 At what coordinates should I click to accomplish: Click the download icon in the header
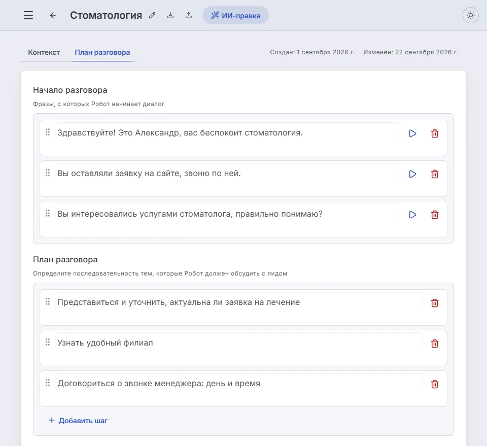170,15
